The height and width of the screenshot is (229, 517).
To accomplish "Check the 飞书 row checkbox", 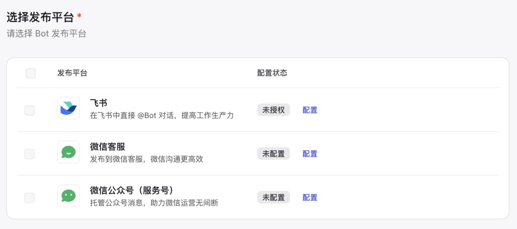I will click(30, 110).
